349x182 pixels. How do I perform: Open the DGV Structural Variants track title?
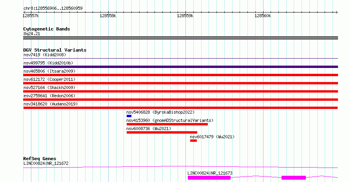55,50
